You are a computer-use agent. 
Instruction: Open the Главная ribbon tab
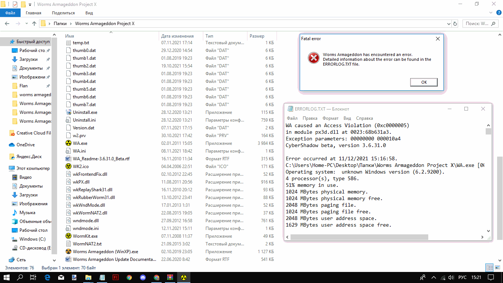pos(34,13)
